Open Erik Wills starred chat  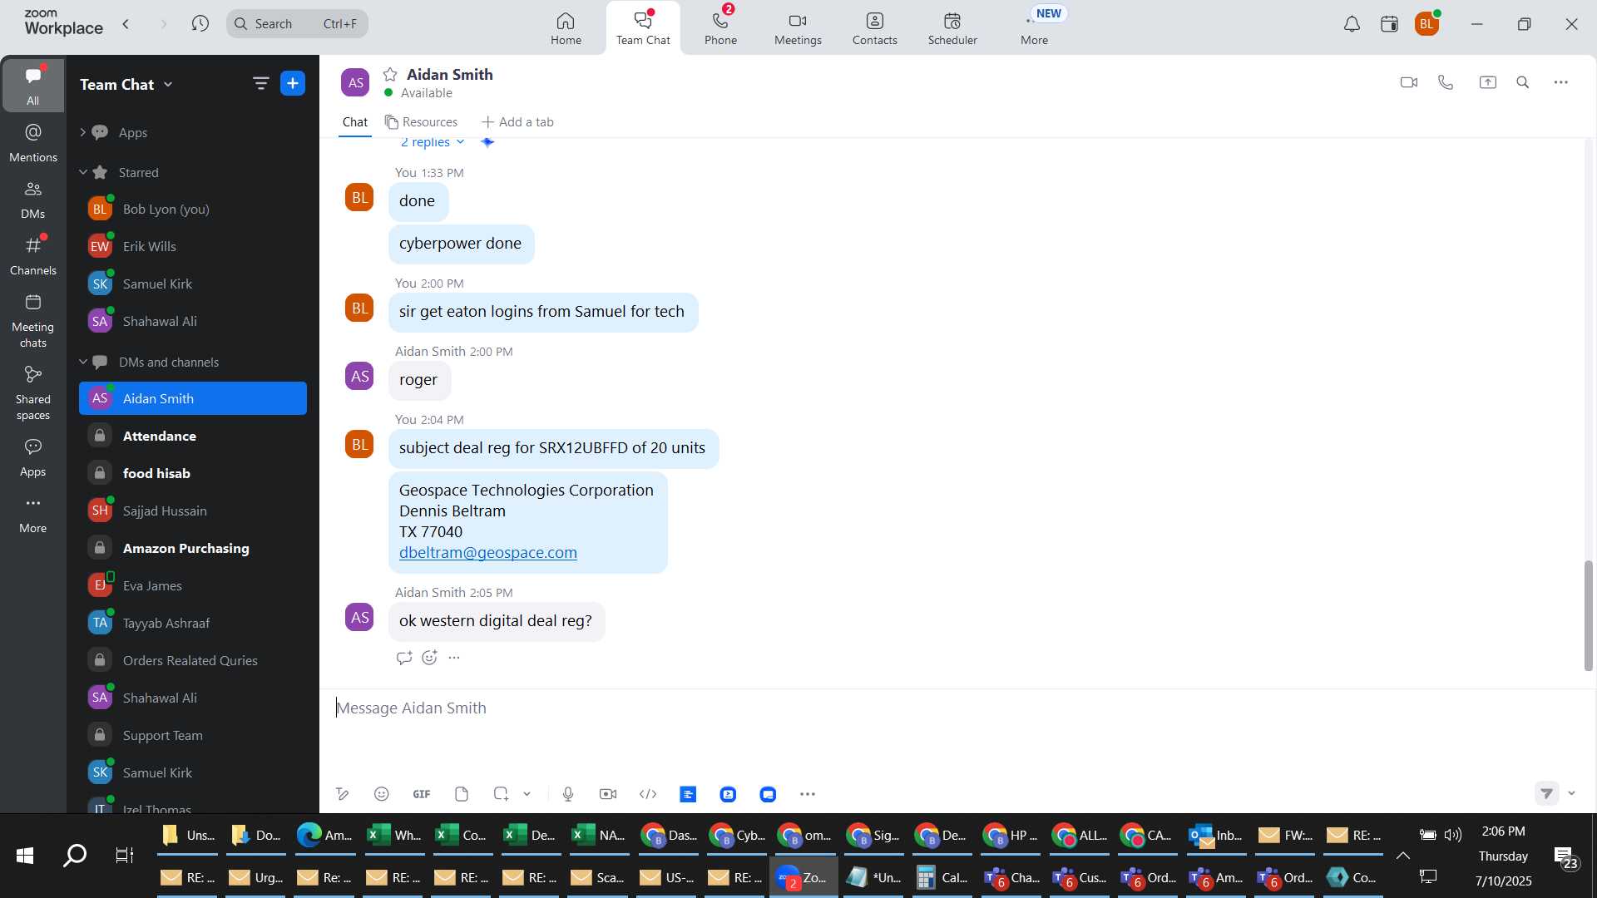(192, 246)
